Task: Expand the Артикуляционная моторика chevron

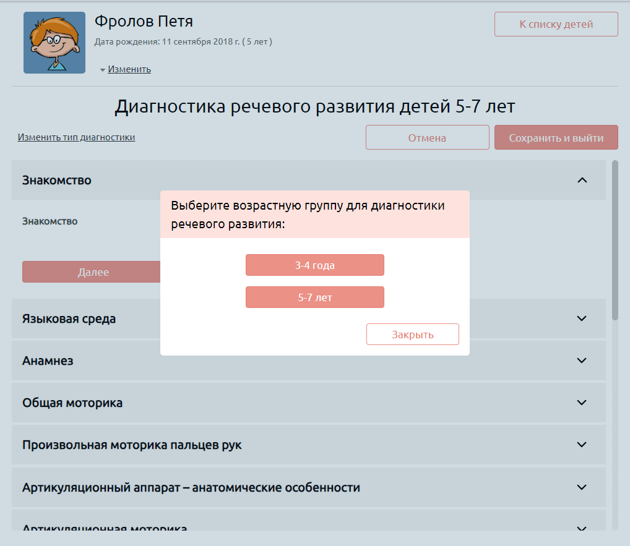Action: point(581,527)
